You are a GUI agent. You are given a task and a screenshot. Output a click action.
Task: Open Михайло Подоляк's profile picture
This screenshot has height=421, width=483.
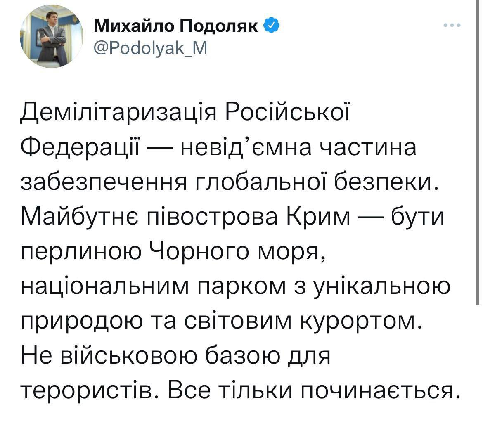click(x=52, y=36)
